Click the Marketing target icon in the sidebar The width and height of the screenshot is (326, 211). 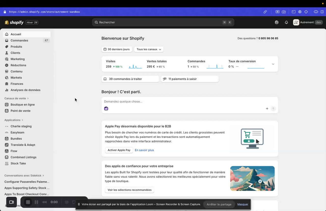(x=7, y=59)
